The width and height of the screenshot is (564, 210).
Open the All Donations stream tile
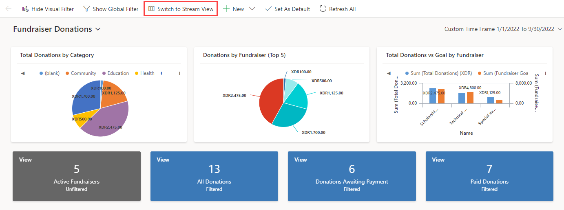point(214,176)
